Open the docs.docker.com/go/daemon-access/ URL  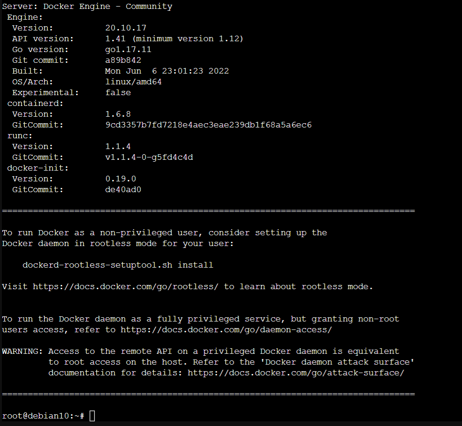tap(226, 330)
